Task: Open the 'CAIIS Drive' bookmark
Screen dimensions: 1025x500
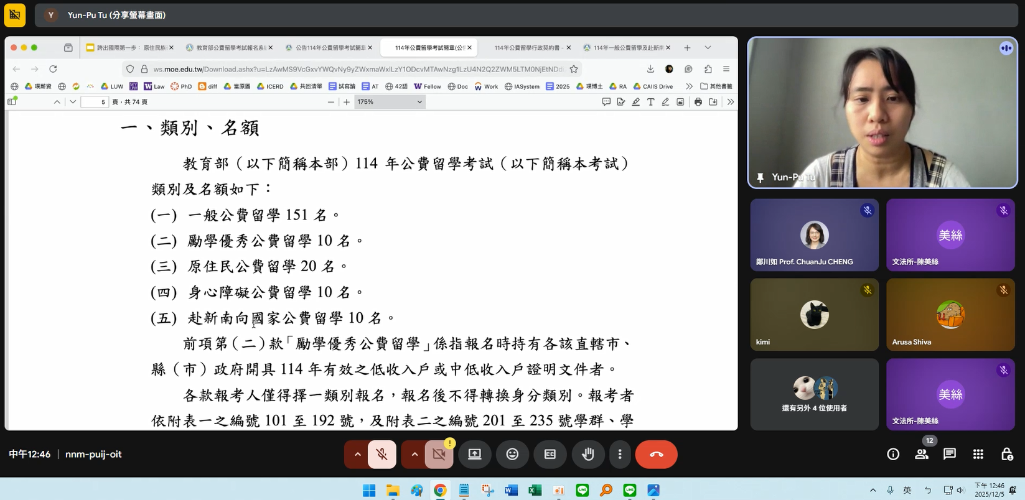Action: (653, 86)
